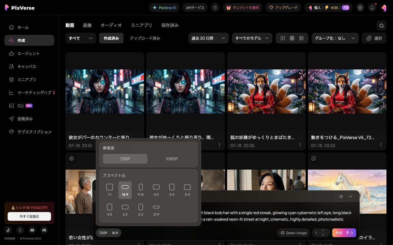The width and height of the screenshot is (393, 245).
Task: Open CLI in sidebar
Action: tap(29, 106)
